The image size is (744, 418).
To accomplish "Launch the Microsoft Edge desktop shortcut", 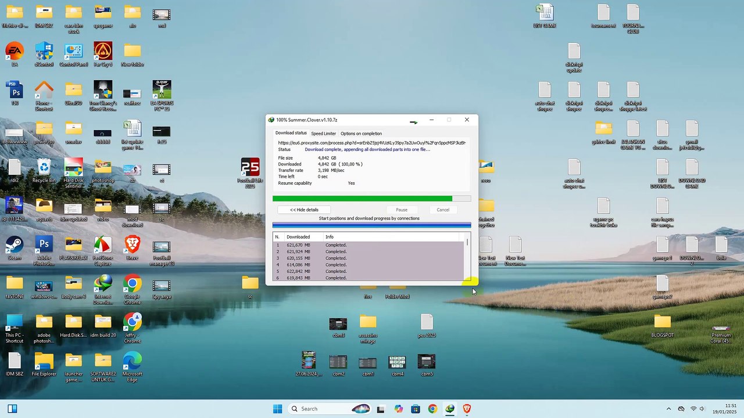I will coord(133,367).
